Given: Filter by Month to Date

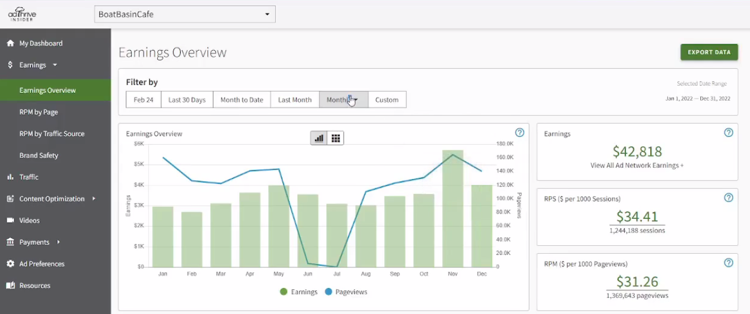Looking at the screenshot, I should pos(242,100).
